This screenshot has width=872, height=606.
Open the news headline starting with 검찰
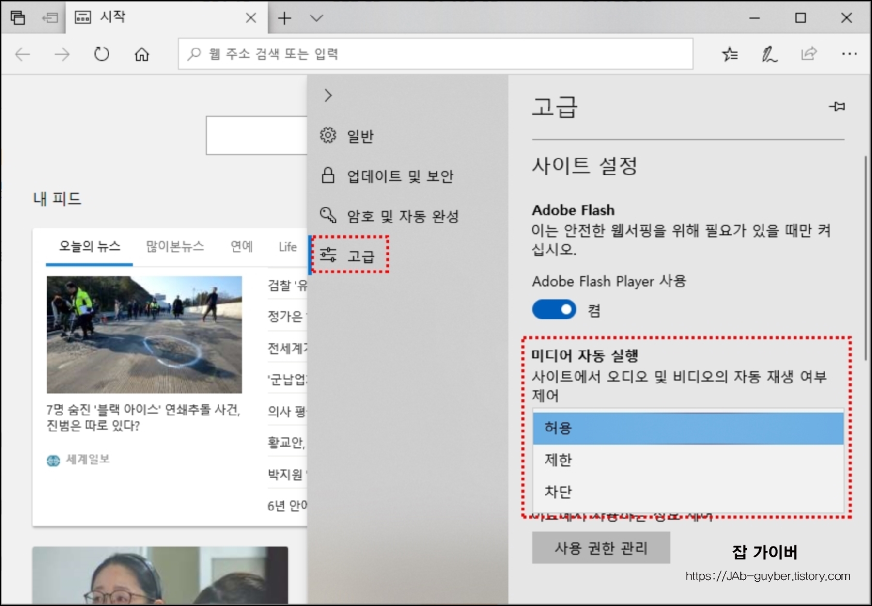287,286
